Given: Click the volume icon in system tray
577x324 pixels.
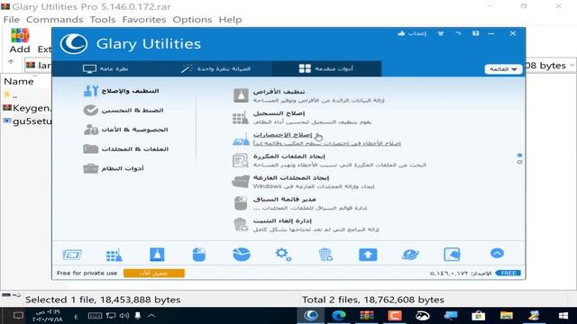Looking at the screenshot, I should [124, 315].
